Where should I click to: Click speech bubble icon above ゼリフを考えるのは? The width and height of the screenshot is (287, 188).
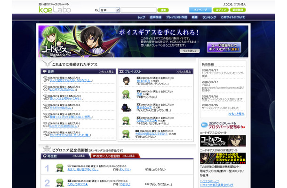[x=45, y=133]
